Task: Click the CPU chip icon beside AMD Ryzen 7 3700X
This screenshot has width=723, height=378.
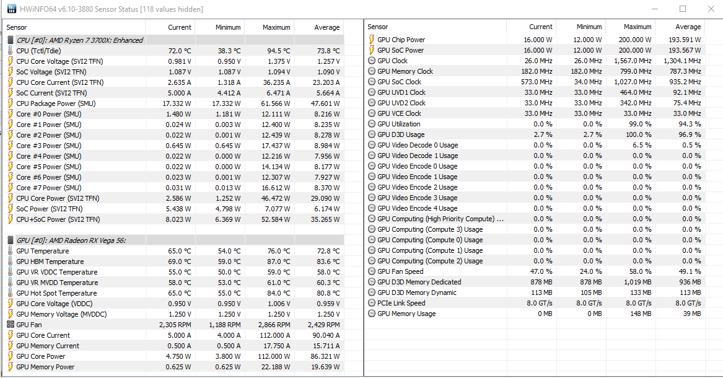Action: pos(10,40)
